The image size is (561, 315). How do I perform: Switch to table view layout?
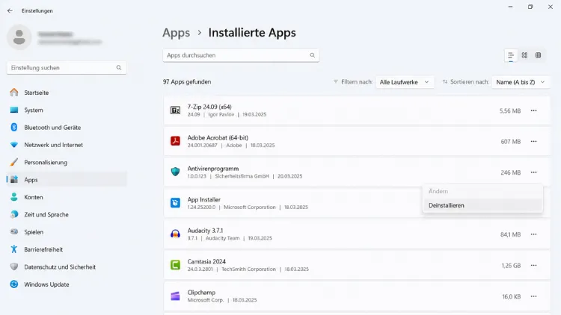(538, 55)
